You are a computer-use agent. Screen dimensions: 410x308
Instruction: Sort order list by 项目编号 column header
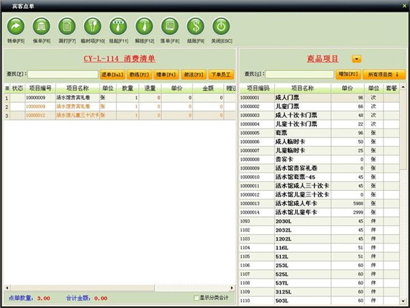pyautogui.click(x=40, y=88)
